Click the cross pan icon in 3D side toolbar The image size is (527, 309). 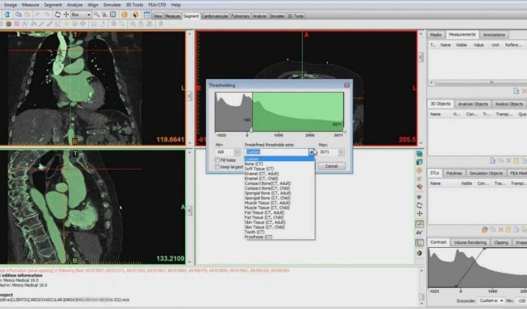pyautogui.click(x=419, y=214)
